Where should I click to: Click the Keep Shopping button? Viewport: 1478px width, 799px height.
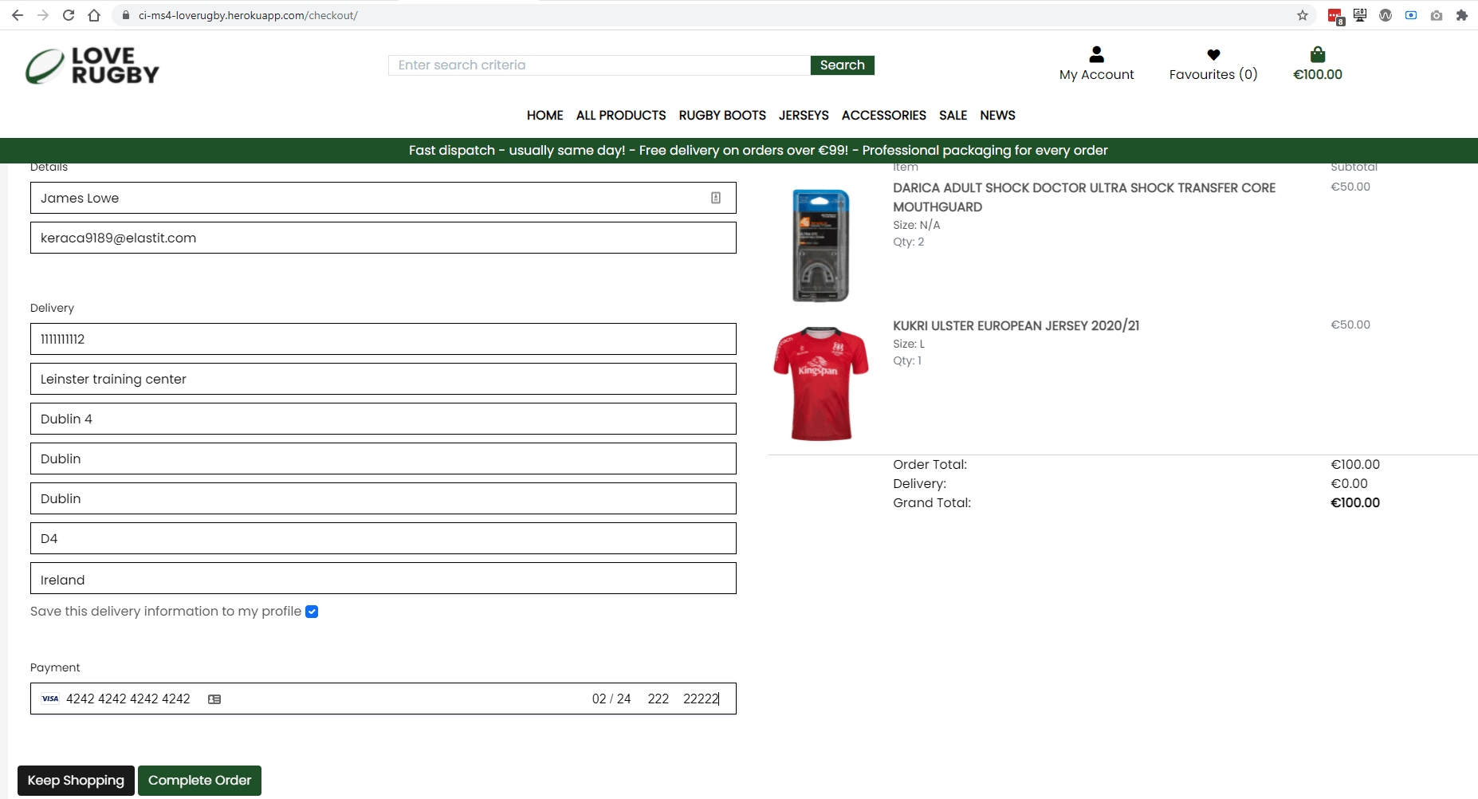tap(76, 781)
